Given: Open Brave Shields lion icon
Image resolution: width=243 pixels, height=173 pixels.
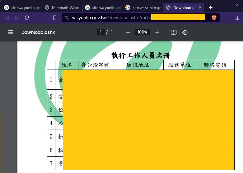Looking at the screenshot, I should pos(214,18).
